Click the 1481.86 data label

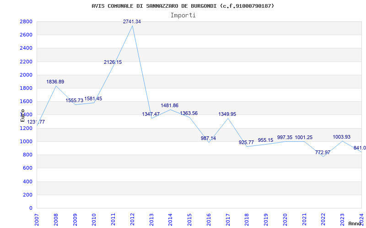coord(169,105)
